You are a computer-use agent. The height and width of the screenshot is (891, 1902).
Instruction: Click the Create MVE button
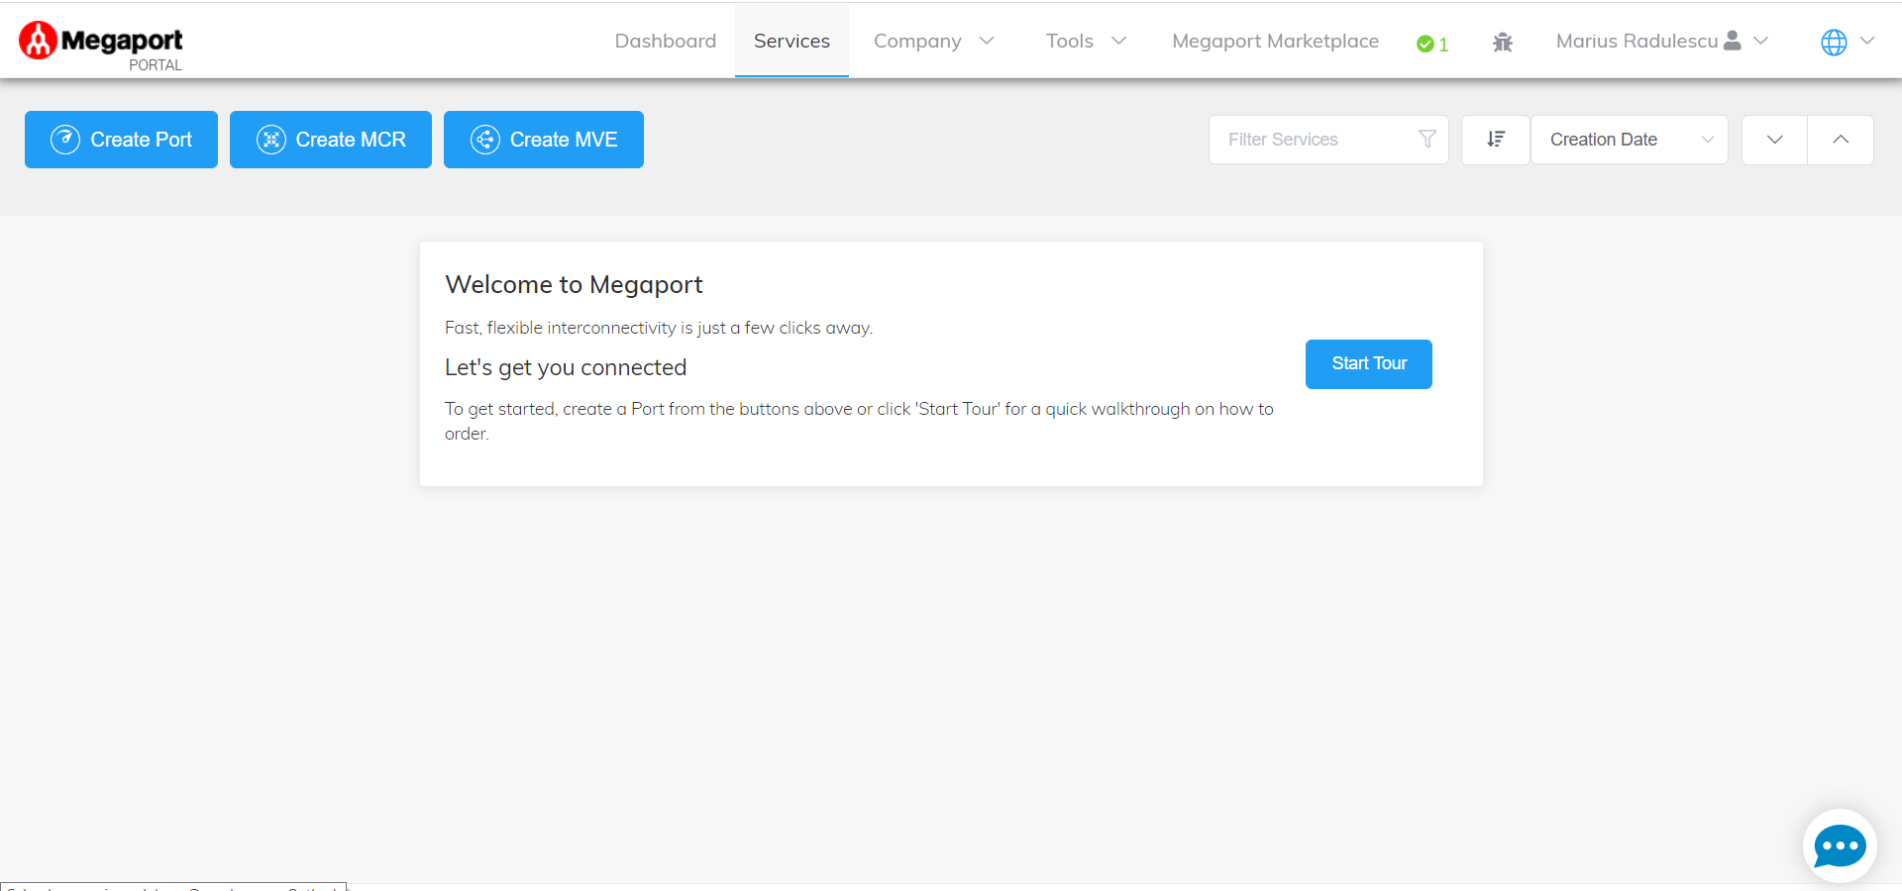[544, 140]
